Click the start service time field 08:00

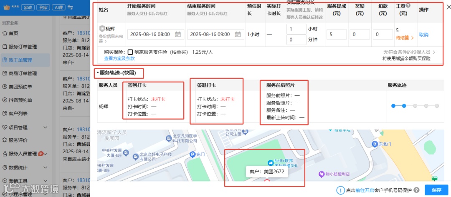point(156,35)
